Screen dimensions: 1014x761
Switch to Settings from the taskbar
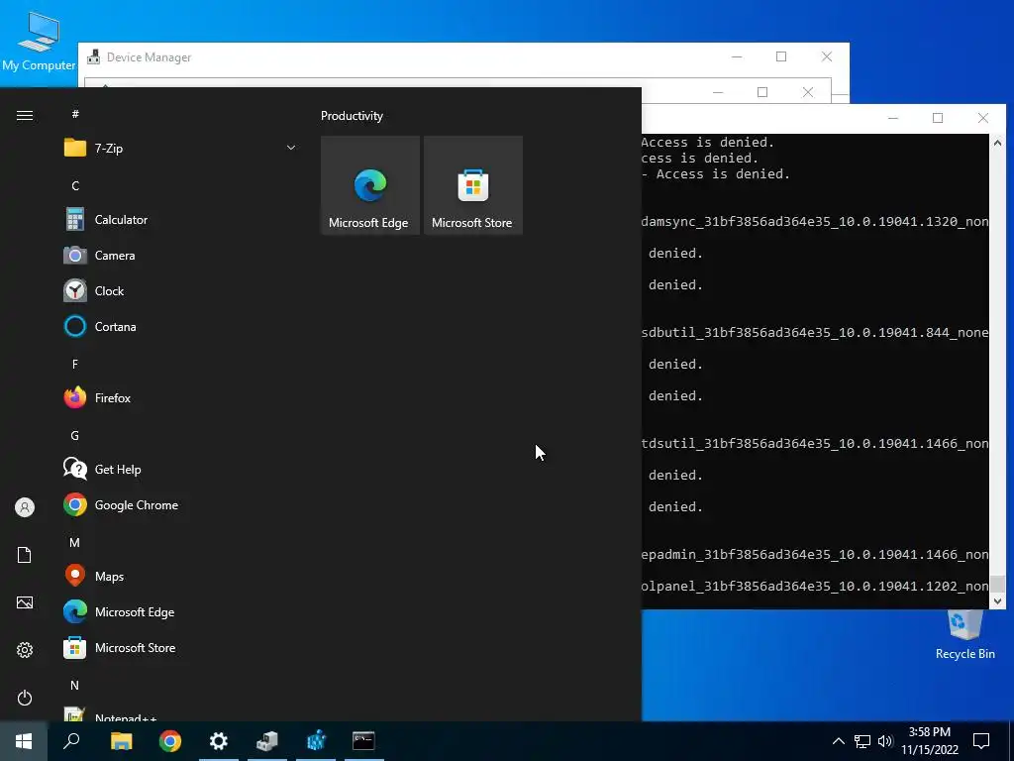click(x=219, y=741)
